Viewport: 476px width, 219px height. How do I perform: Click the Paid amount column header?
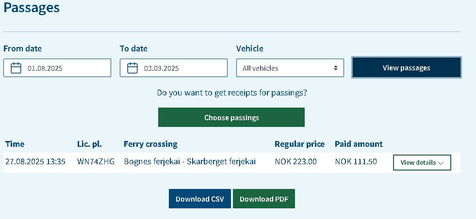pos(359,144)
